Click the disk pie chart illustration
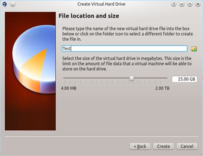The width and height of the screenshot is (203, 156). [x=30, y=71]
